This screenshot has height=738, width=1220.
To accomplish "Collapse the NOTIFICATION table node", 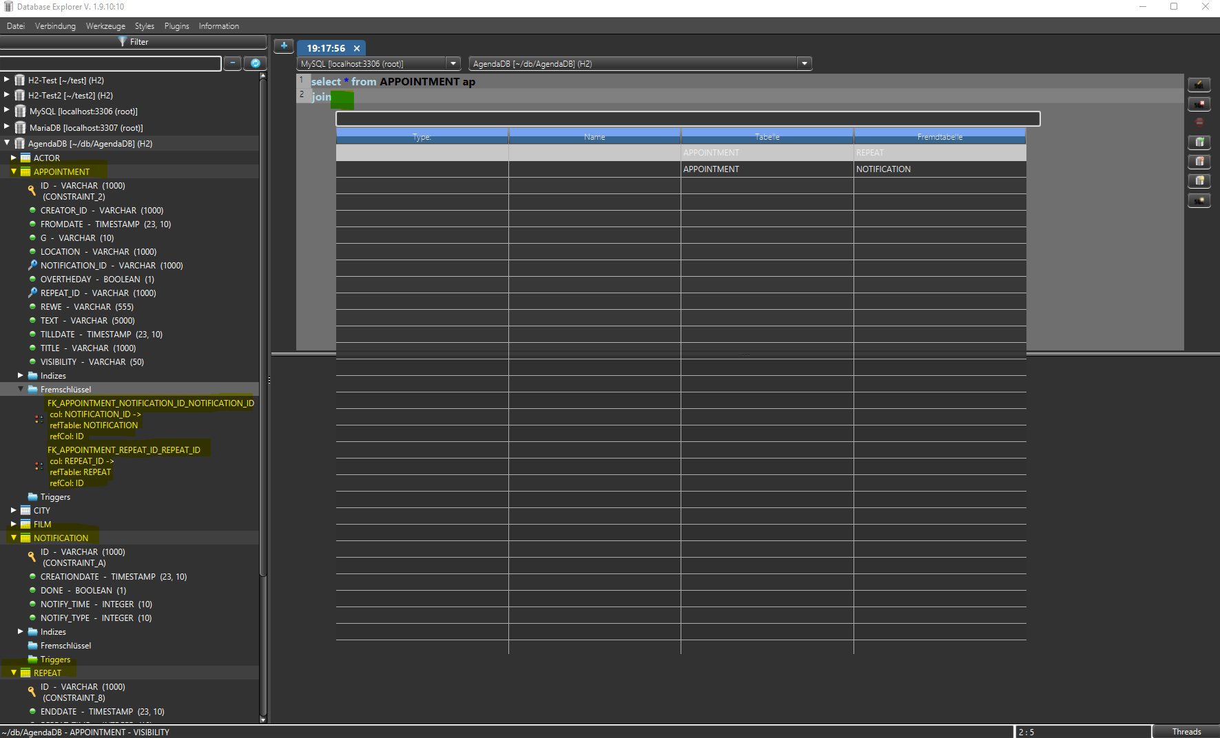I will click(x=14, y=538).
